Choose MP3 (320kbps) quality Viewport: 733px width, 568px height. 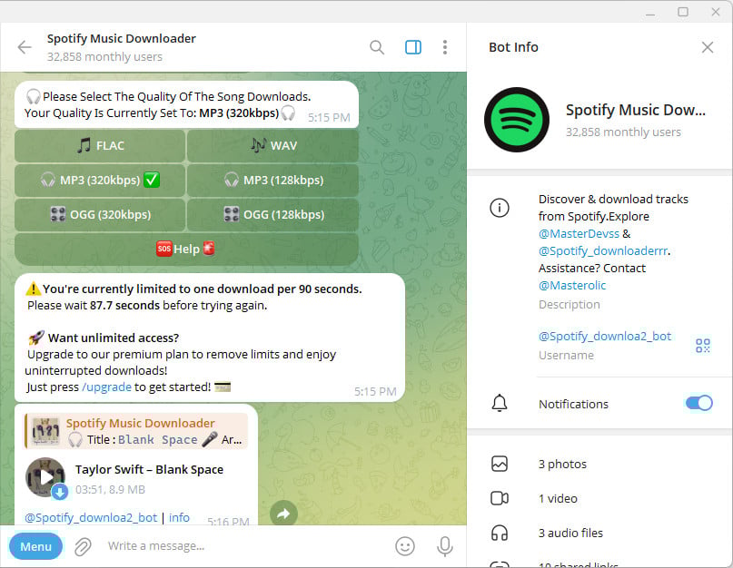click(x=100, y=180)
